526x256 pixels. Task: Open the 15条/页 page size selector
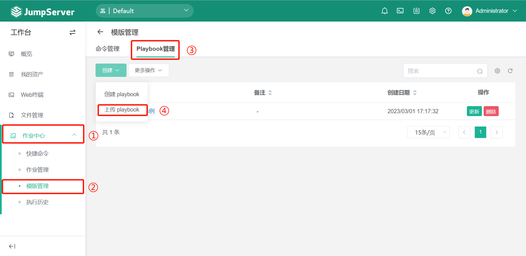[x=428, y=132]
